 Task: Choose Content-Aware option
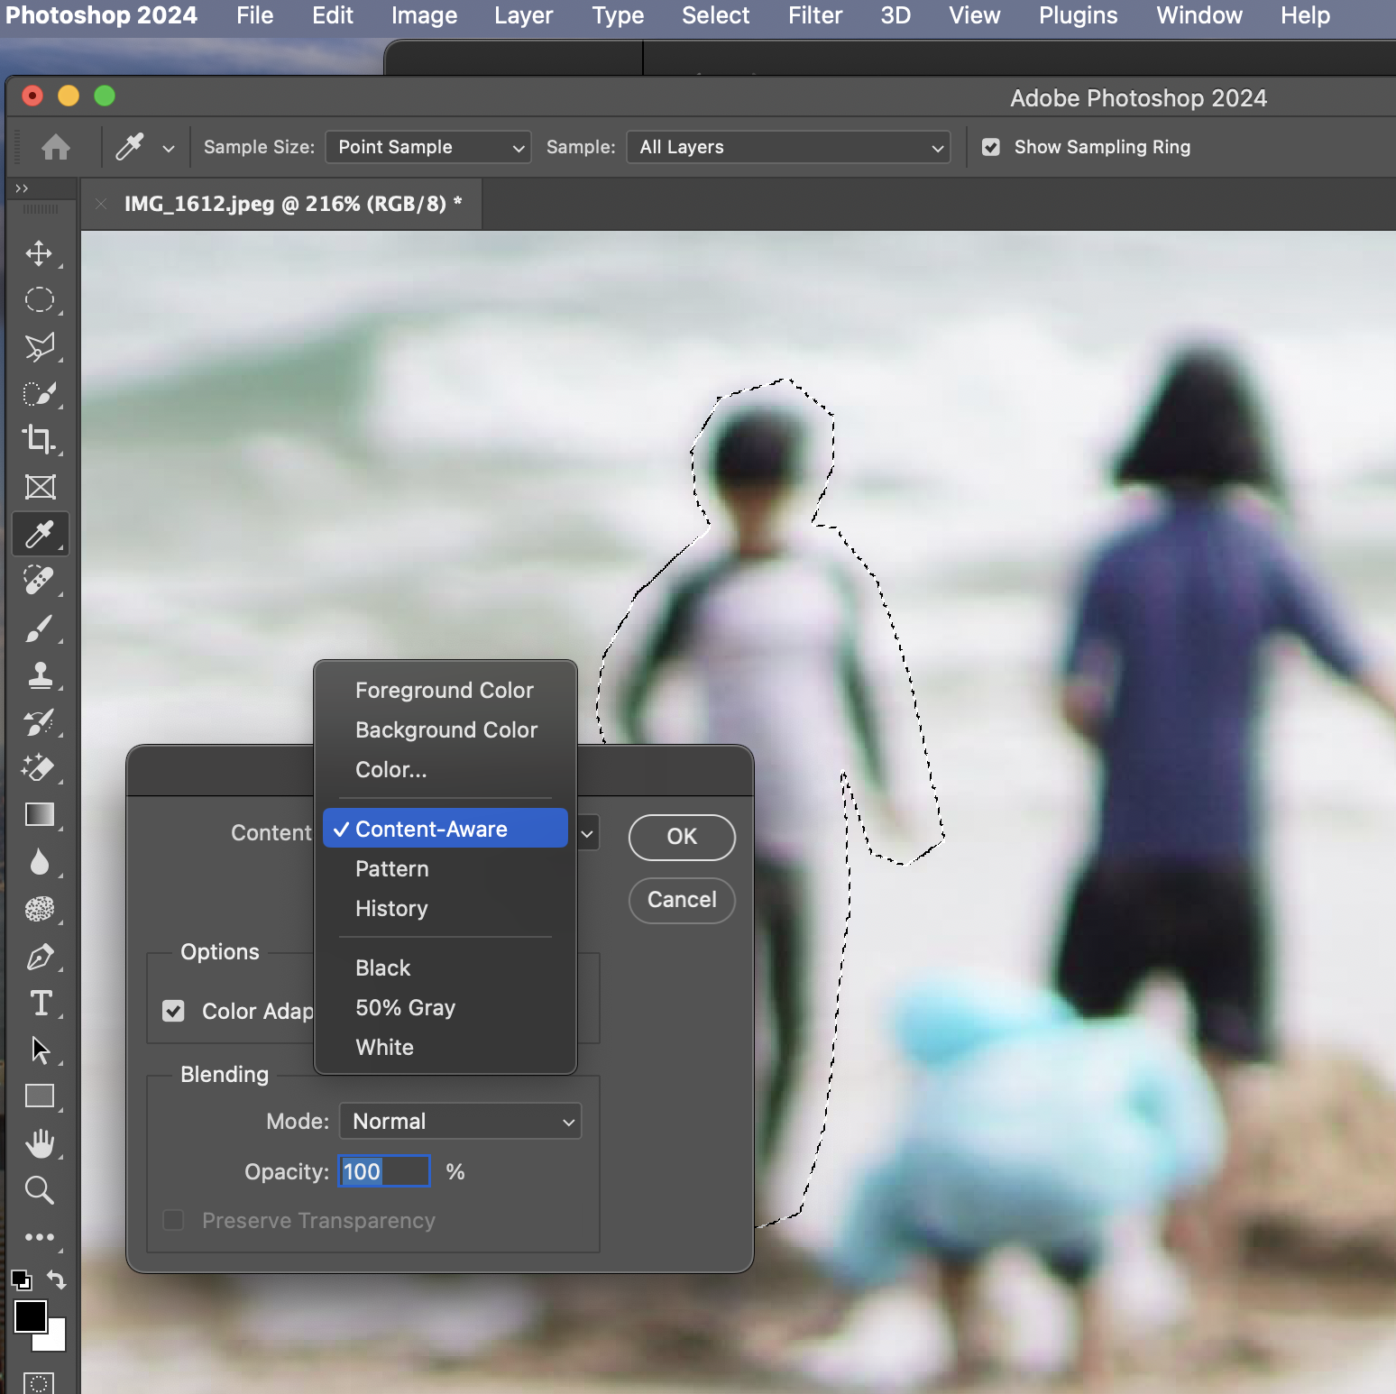[x=445, y=829]
